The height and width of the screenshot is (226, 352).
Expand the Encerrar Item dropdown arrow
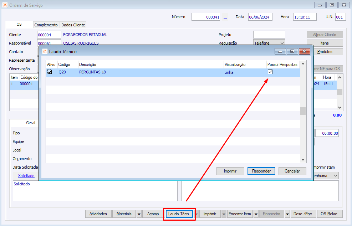tap(256, 214)
